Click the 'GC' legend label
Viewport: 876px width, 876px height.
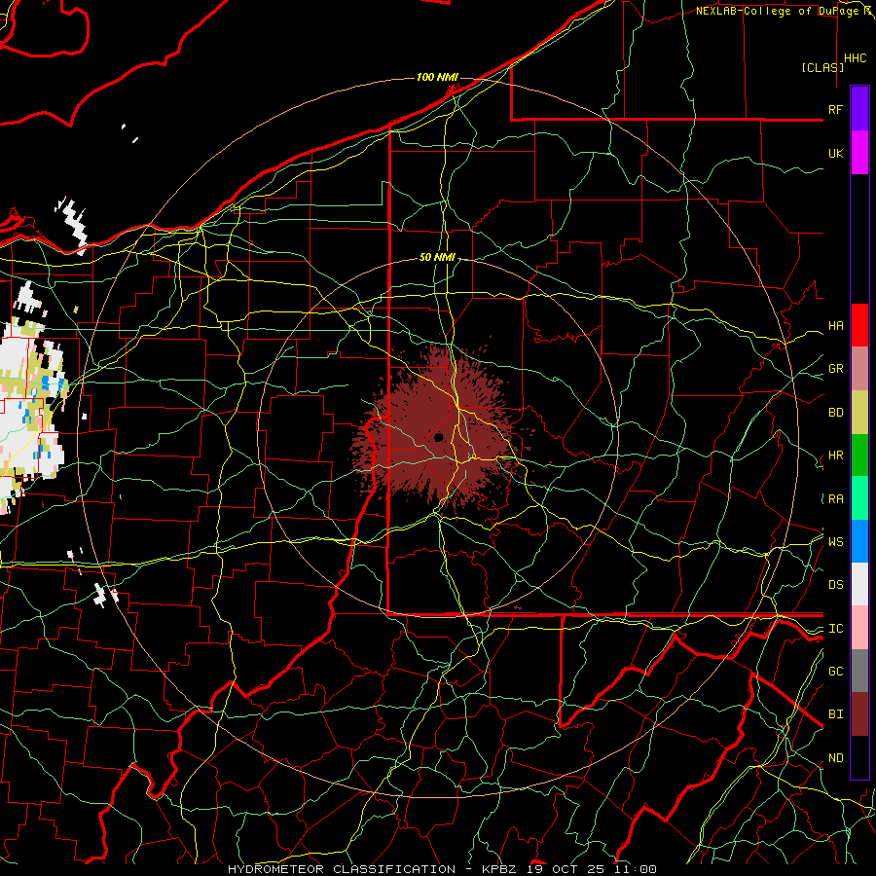[835, 672]
